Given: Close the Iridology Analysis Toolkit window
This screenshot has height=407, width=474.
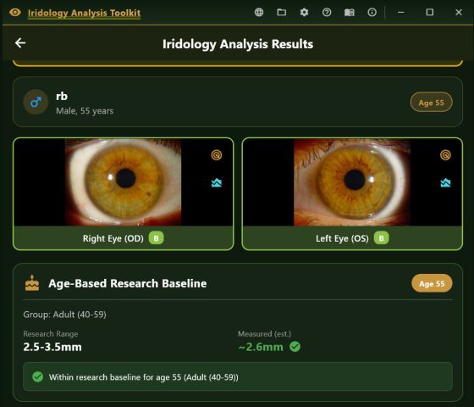Looking at the screenshot, I should (x=458, y=13).
